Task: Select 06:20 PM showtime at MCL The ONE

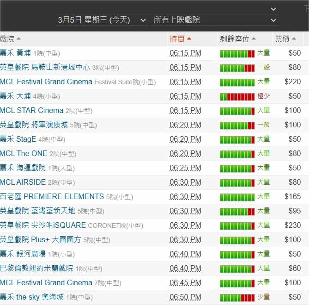Action: [x=185, y=154]
